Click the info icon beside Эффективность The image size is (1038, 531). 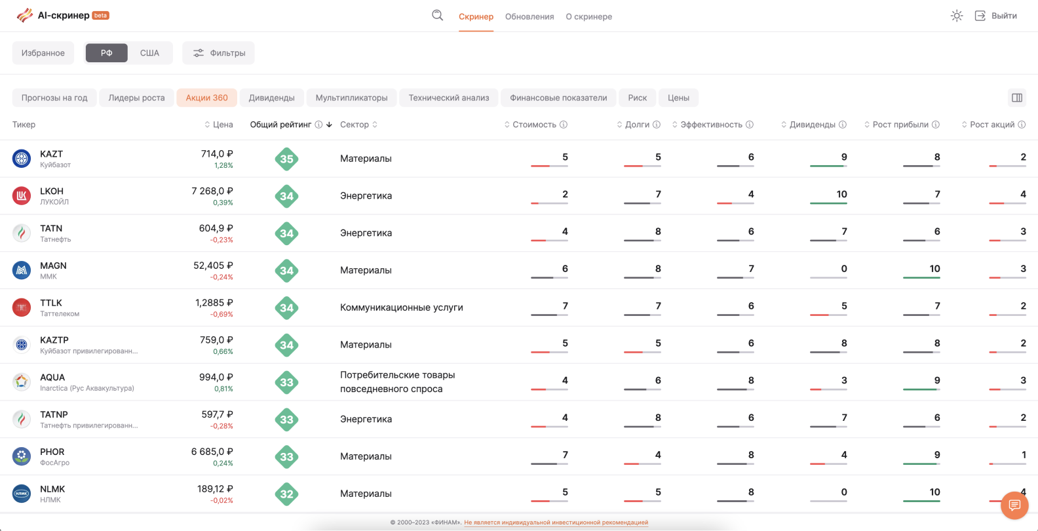(x=750, y=125)
